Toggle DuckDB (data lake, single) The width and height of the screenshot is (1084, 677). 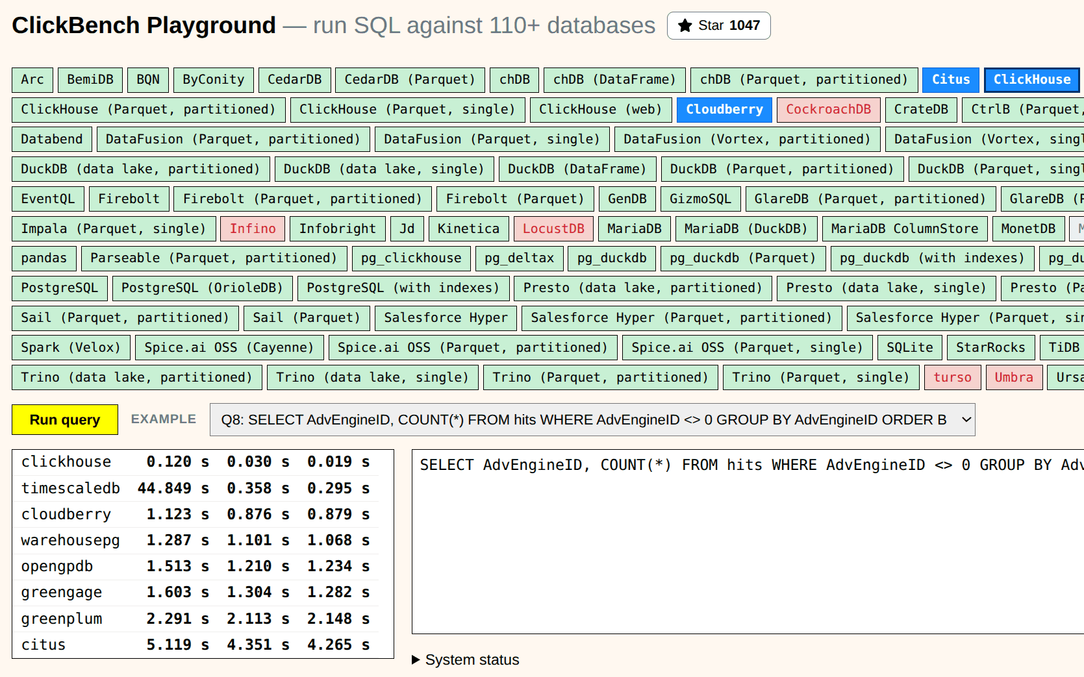click(x=384, y=169)
